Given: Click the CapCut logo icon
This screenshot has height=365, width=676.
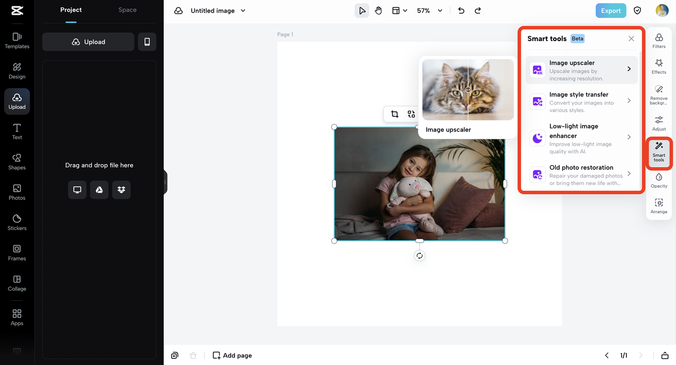Looking at the screenshot, I should point(17,11).
